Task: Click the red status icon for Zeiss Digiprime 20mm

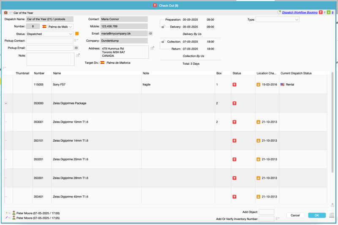Action: (234, 159)
